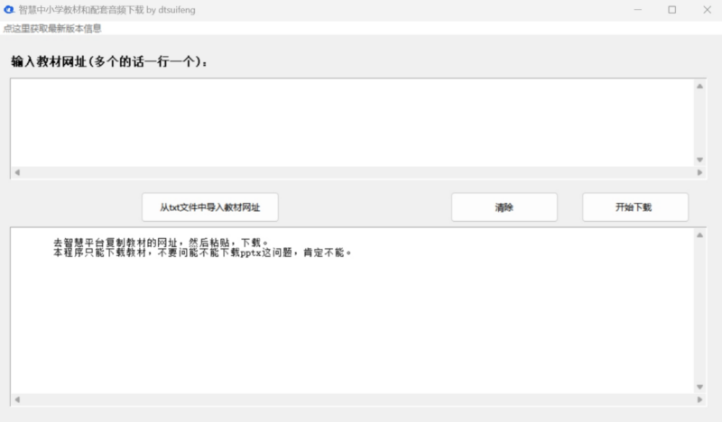Click the app icon in title bar
Image resolution: width=722 pixels, height=422 pixels.
(10, 10)
